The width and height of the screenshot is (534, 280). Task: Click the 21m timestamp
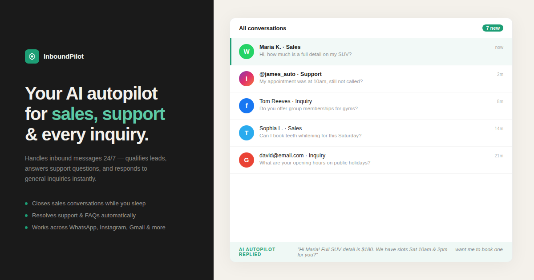[x=499, y=156]
